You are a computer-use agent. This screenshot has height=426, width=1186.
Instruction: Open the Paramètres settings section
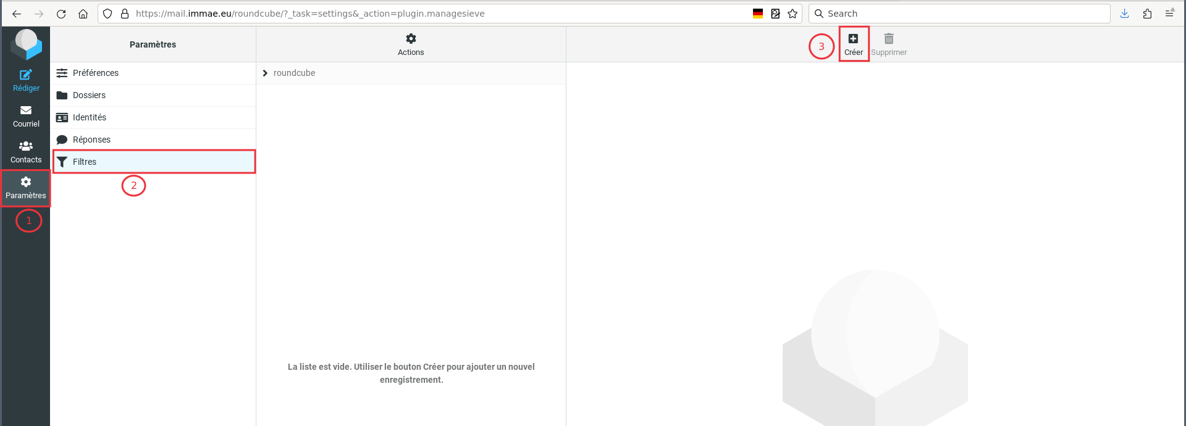[x=26, y=188]
